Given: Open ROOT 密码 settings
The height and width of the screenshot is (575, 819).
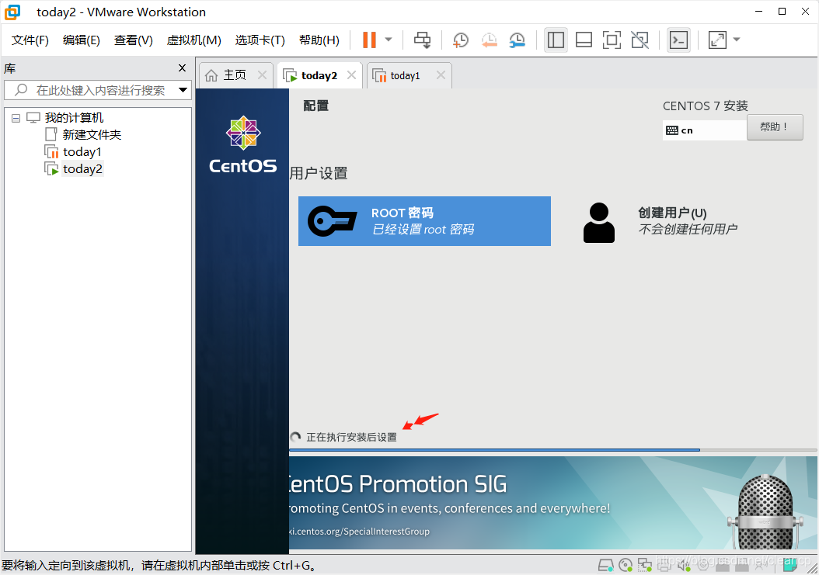Looking at the screenshot, I should (424, 221).
